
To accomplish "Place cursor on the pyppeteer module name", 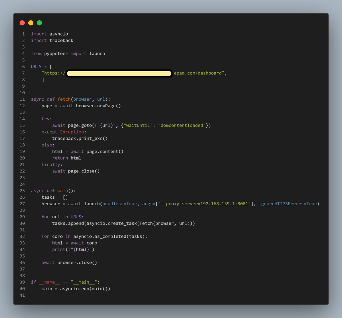I will 56,53.
